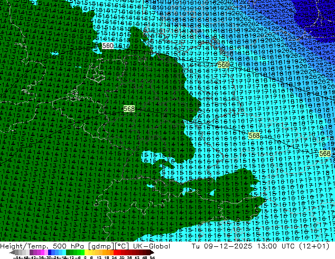The image size is (335, 259).
Task: Click the '24' value on the color scale
Action: [114, 257]
